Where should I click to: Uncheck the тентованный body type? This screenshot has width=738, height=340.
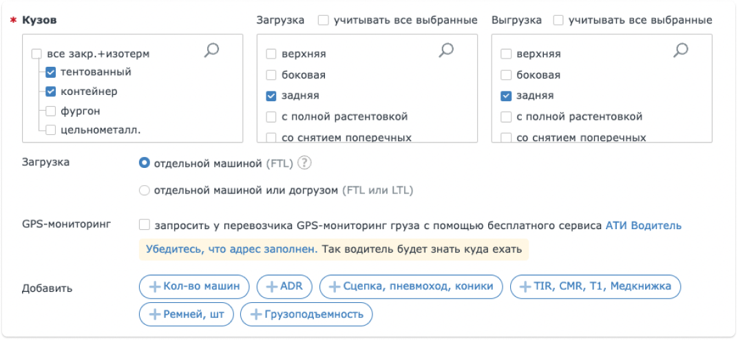(51, 72)
